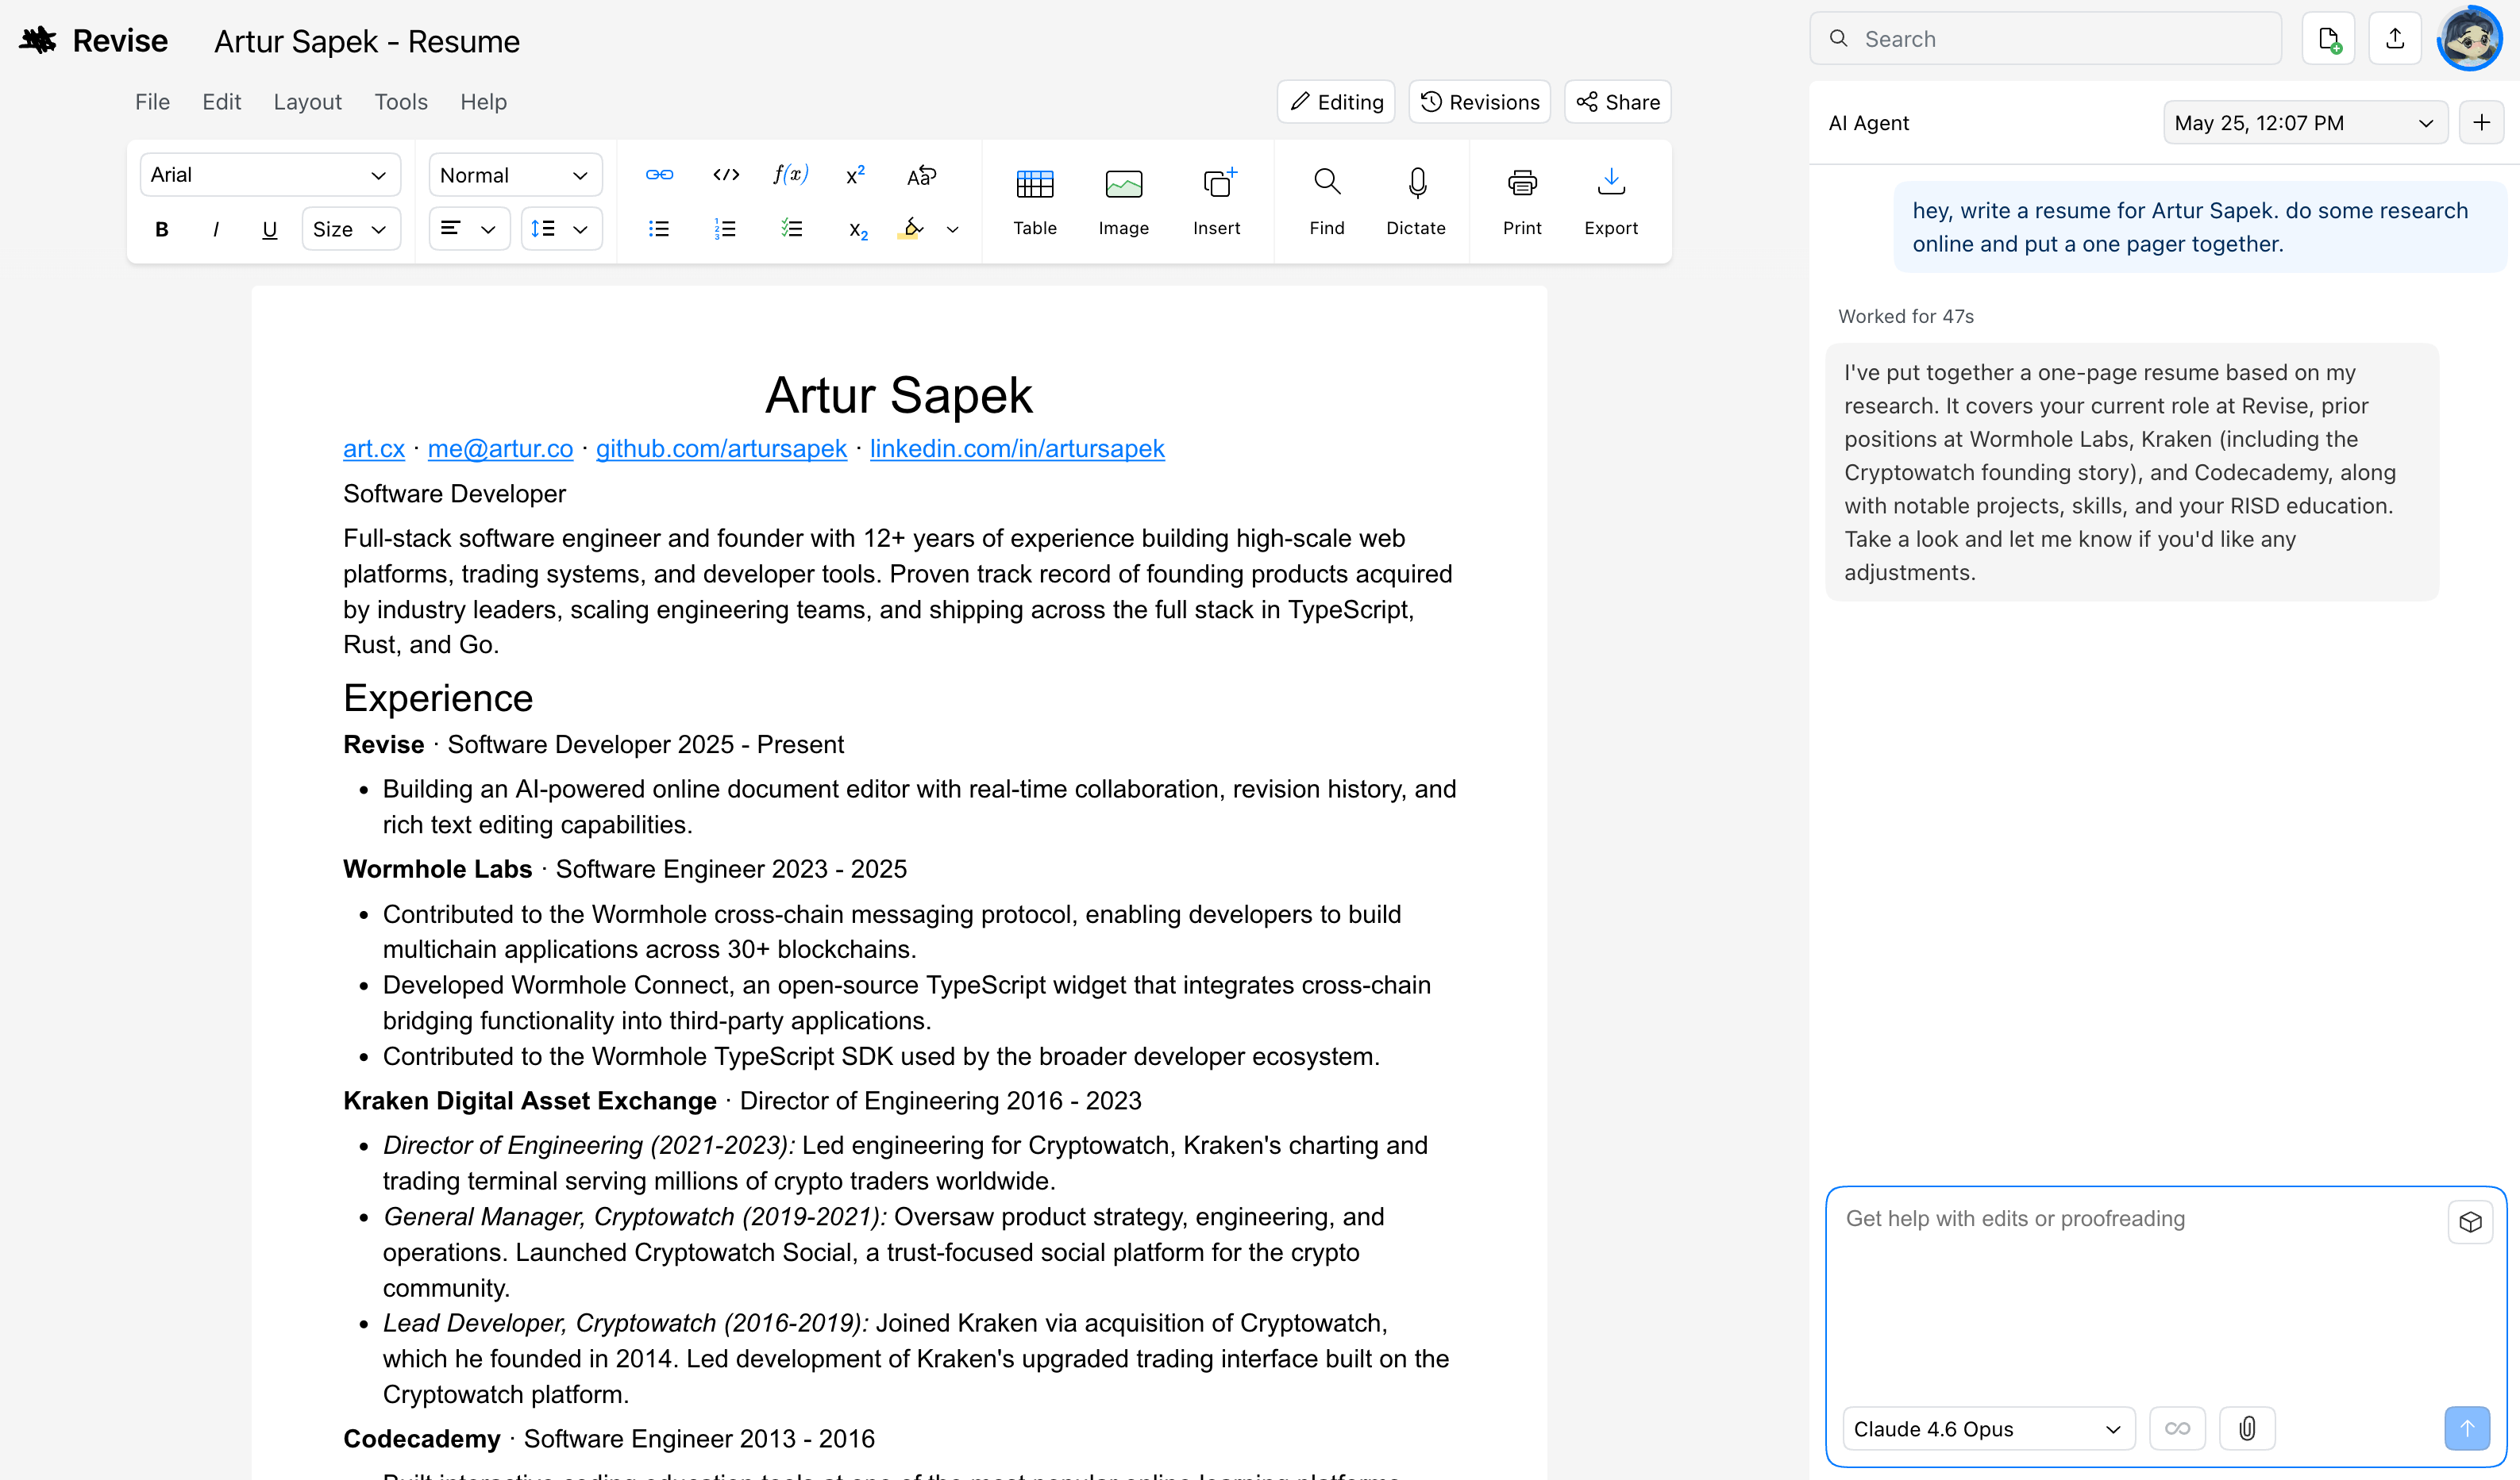This screenshot has width=2520, height=1480.
Task: Open the Tools menu
Action: [401, 102]
